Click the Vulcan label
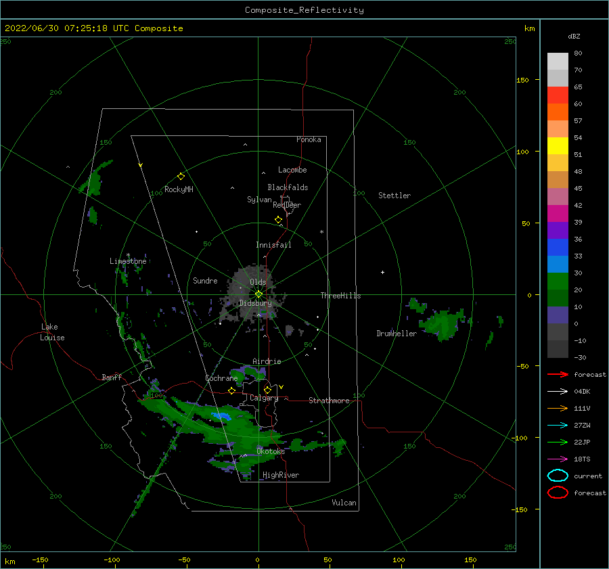Screen dimensions: 609x569 point(344,503)
